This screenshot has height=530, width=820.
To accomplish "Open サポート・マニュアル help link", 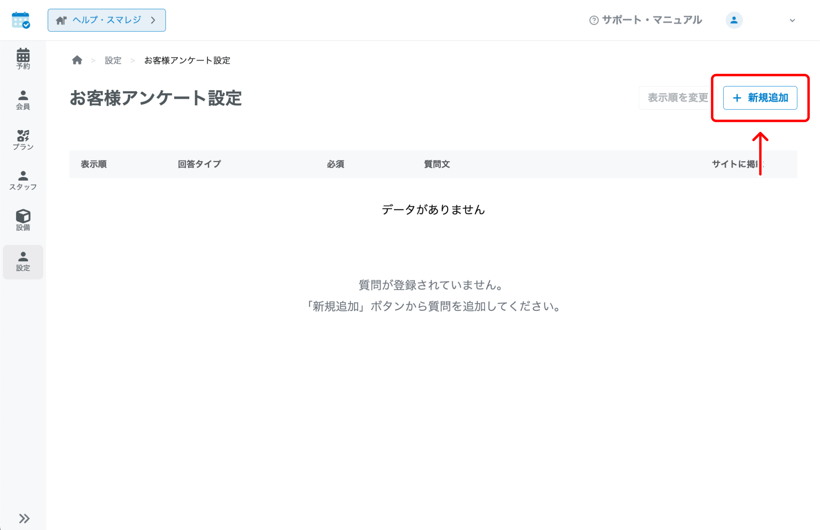I will click(x=645, y=20).
